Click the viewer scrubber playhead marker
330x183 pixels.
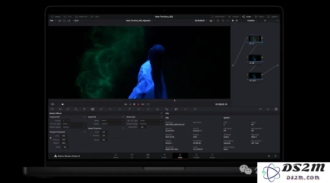coord(175,101)
